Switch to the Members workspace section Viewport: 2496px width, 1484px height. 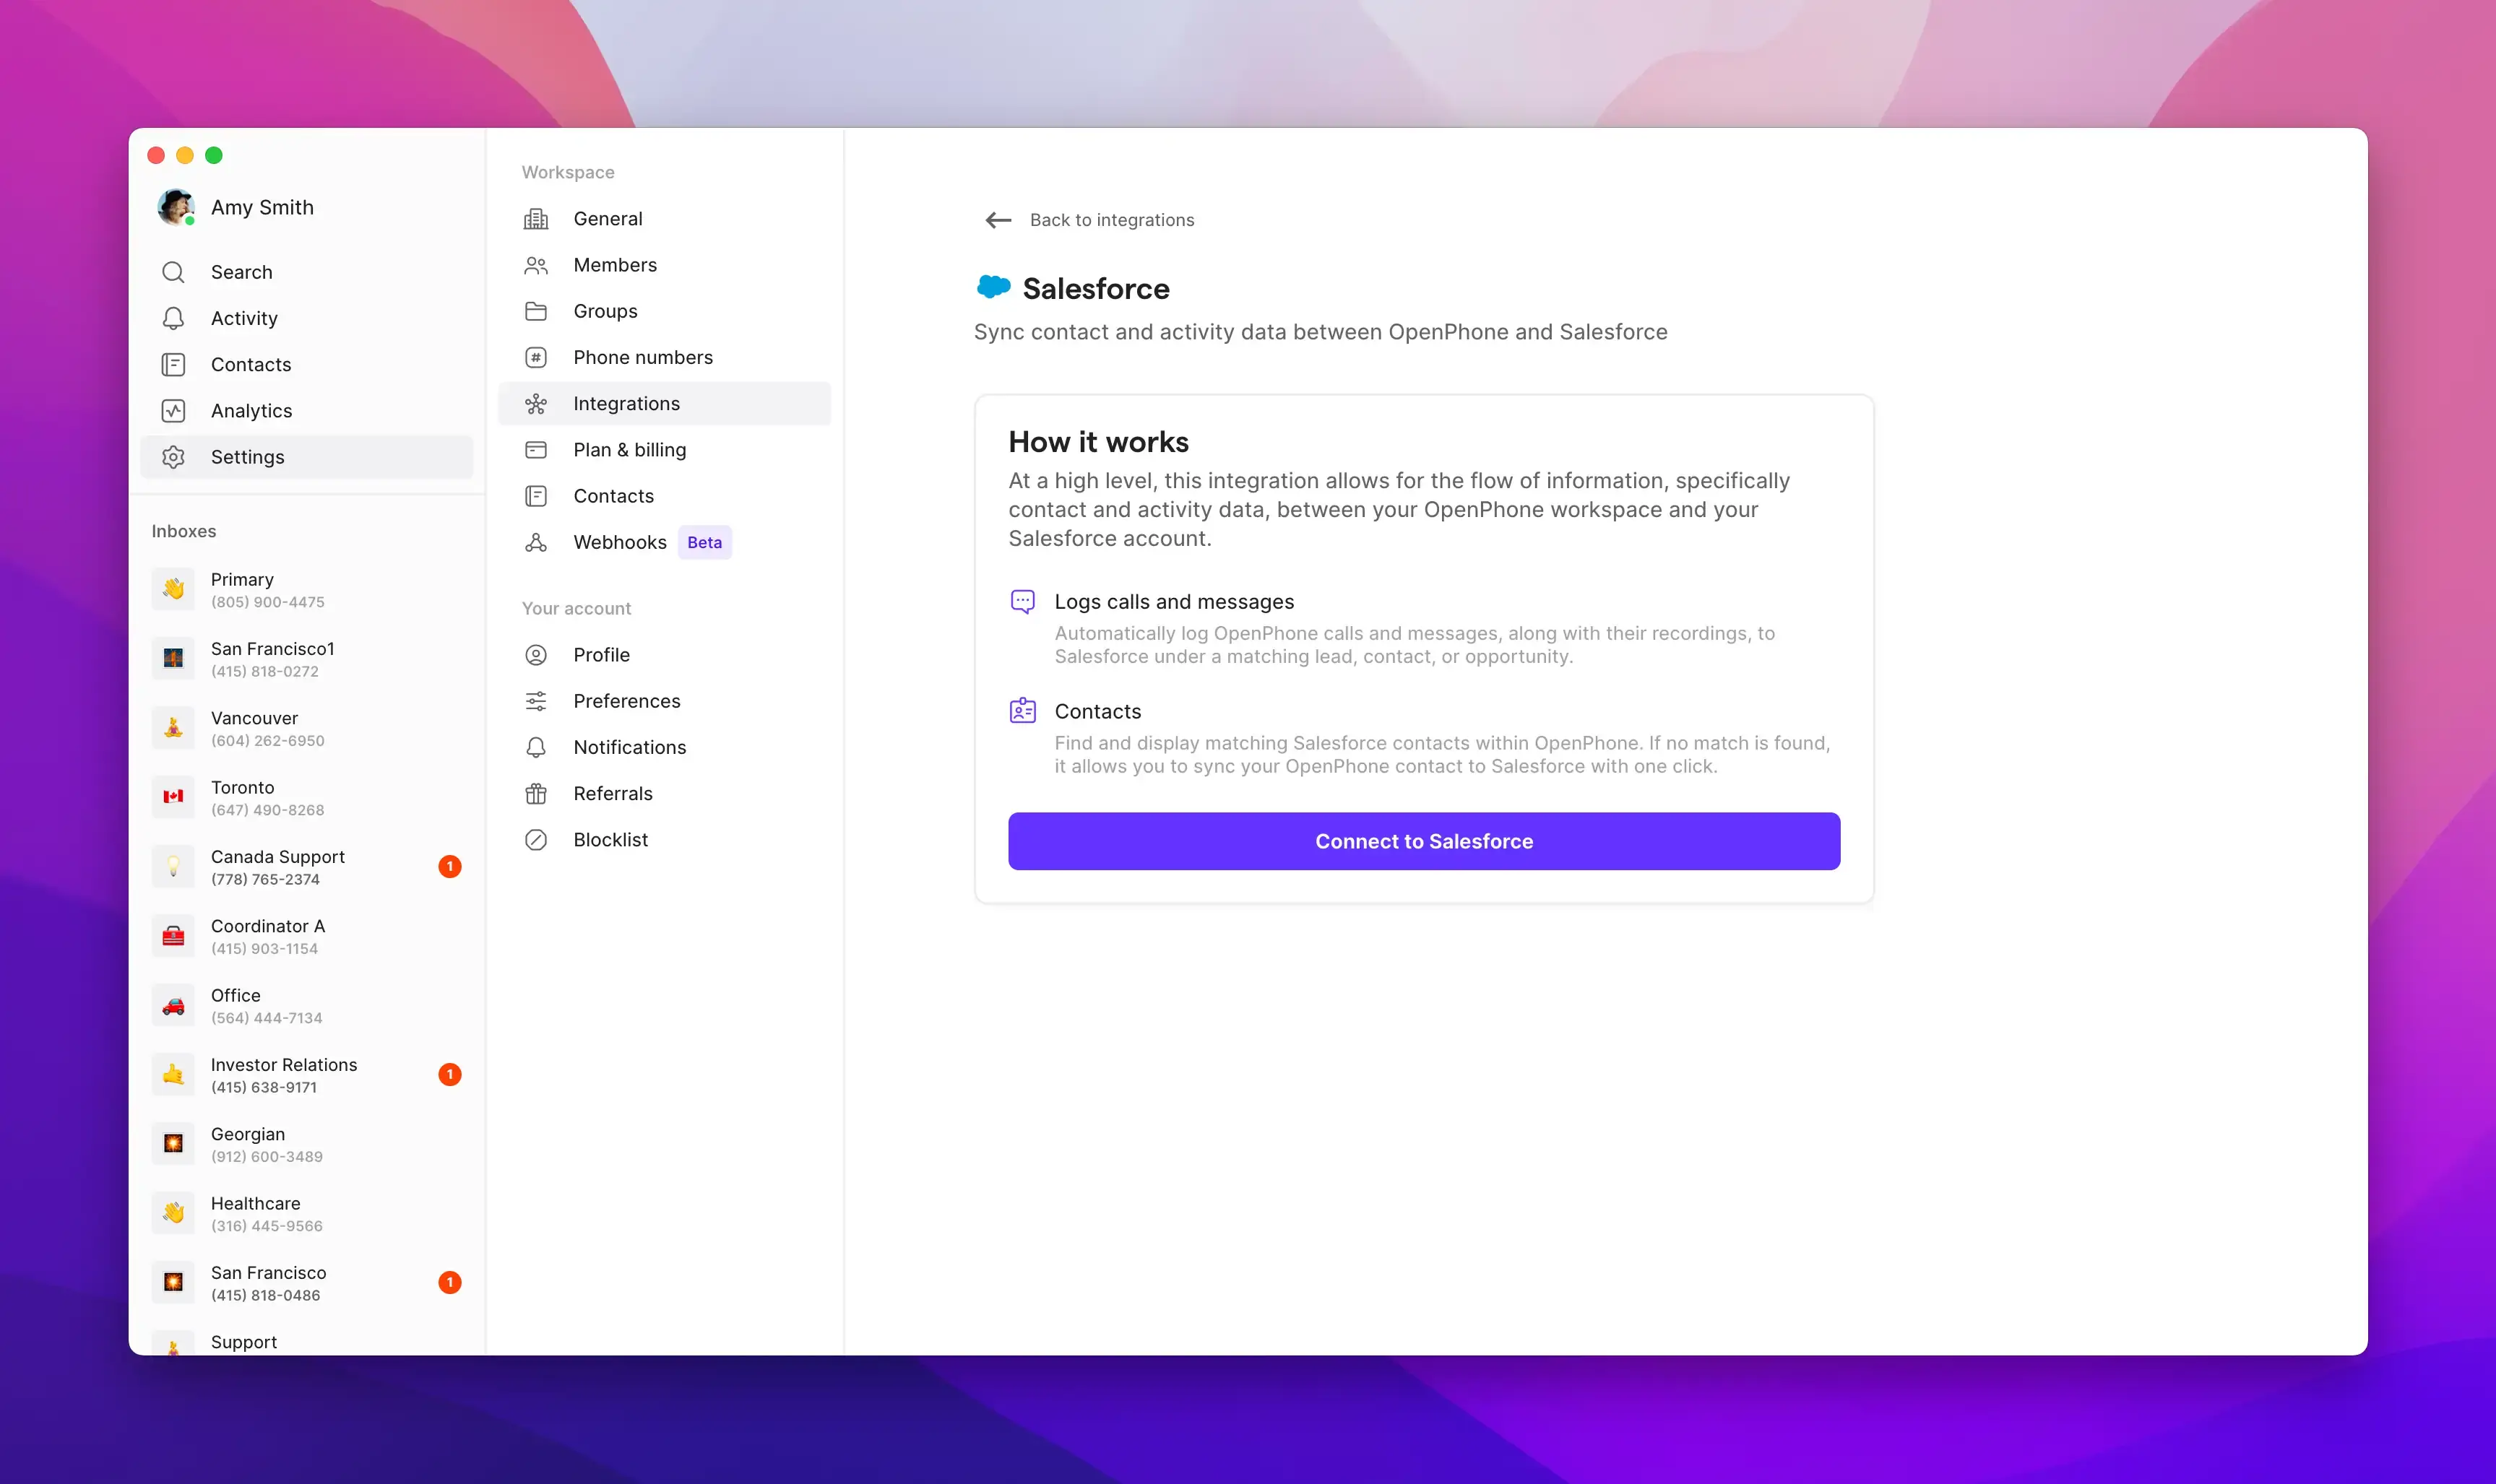pos(614,264)
